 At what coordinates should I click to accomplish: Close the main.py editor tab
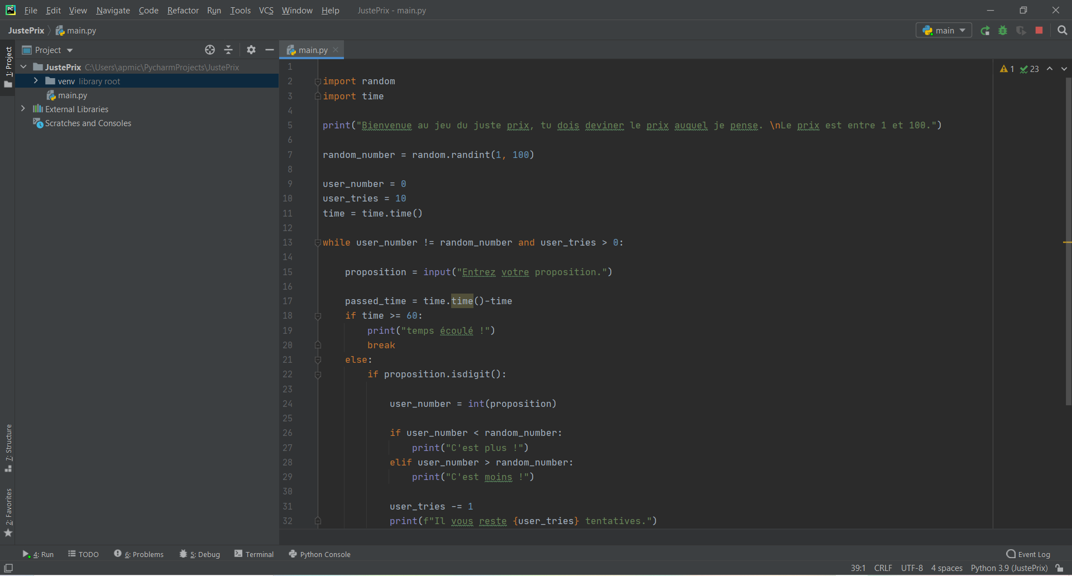[x=336, y=50]
